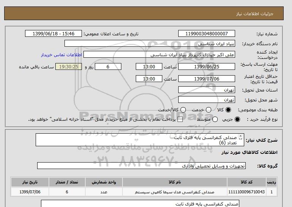Click the bottom description box صندلی کنفرانسی پایه فلزی

click(x=140, y=204)
